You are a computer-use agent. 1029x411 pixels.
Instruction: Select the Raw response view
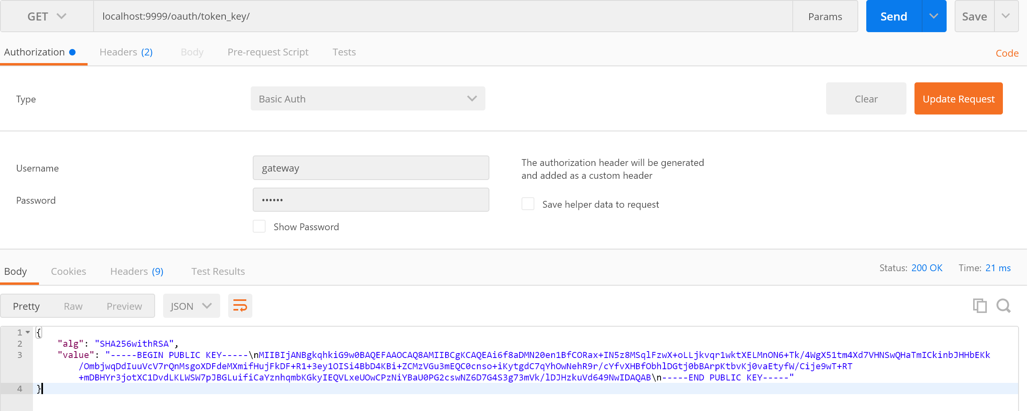[73, 306]
